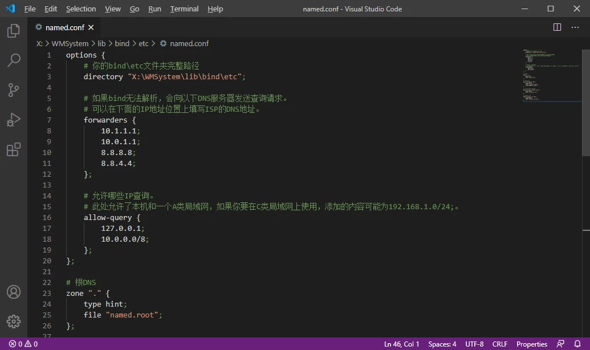The height and width of the screenshot is (350, 590).
Task: Open the Run and Debug view
Action: pyautogui.click(x=14, y=120)
